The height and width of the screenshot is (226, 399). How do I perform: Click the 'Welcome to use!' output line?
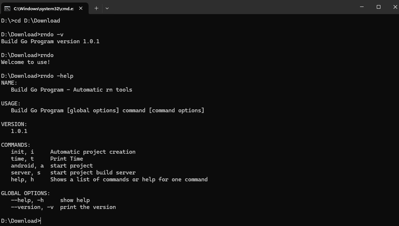point(25,62)
